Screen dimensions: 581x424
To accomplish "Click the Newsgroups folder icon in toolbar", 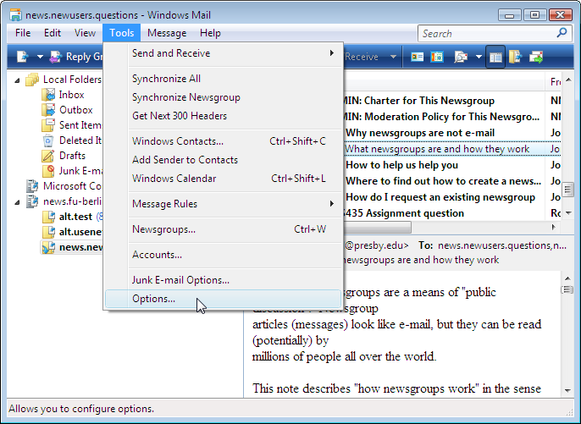I will tap(516, 57).
